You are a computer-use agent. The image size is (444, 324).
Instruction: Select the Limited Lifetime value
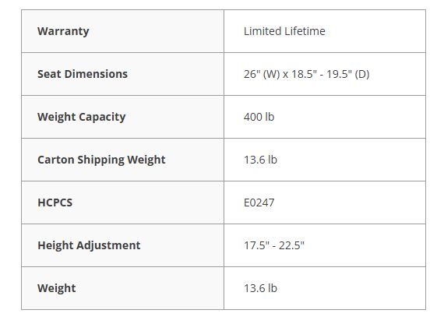pos(284,31)
